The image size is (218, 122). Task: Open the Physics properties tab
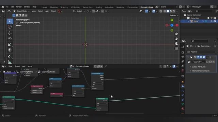[x=183, y=95]
